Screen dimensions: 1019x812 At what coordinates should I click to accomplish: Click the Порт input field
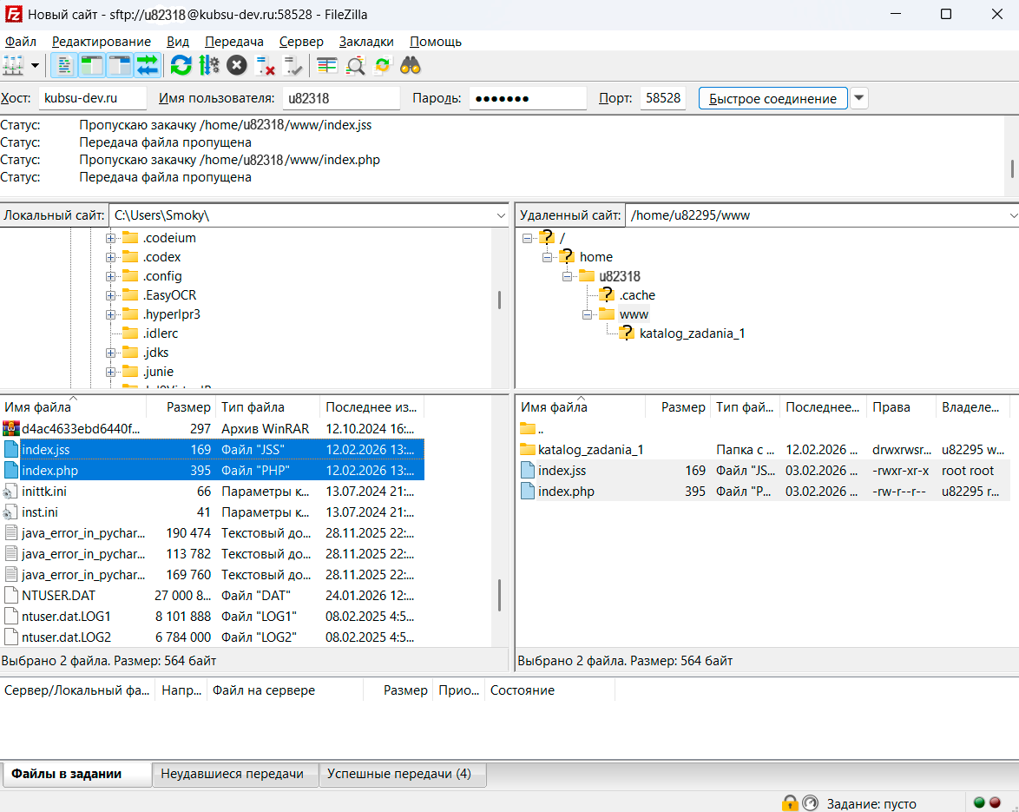click(x=662, y=98)
